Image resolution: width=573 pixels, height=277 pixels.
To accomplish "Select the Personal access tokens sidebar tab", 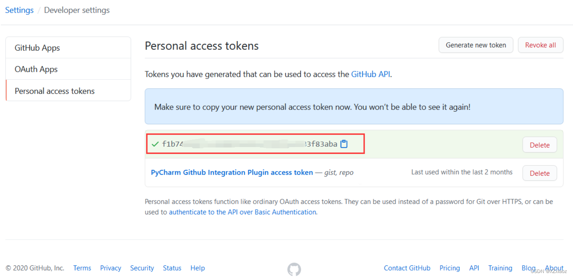I will pos(54,91).
